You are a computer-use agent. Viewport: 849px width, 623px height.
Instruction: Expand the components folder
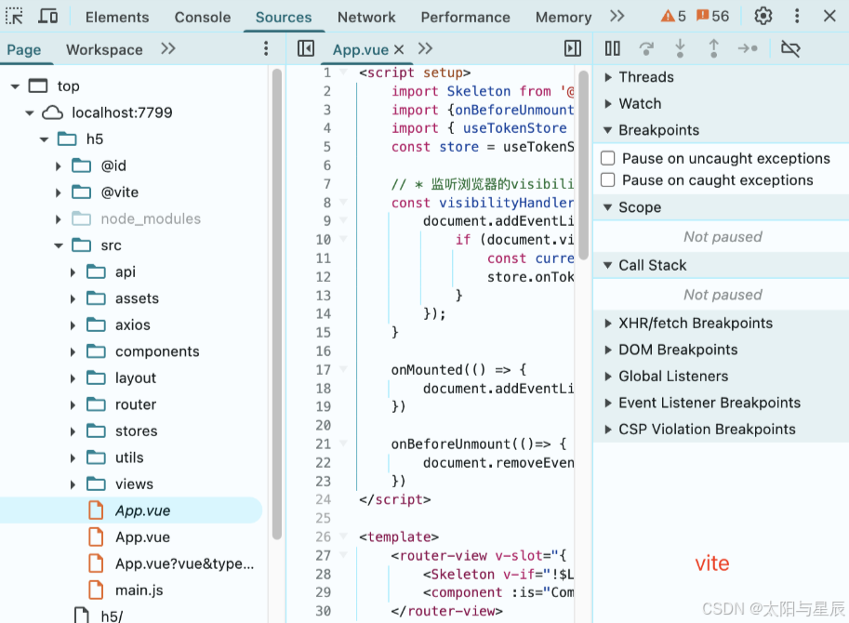click(x=73, y=351)
